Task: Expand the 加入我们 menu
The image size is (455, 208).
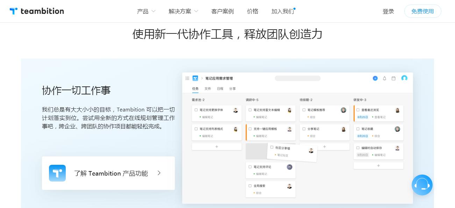Action: click(282, 11)
